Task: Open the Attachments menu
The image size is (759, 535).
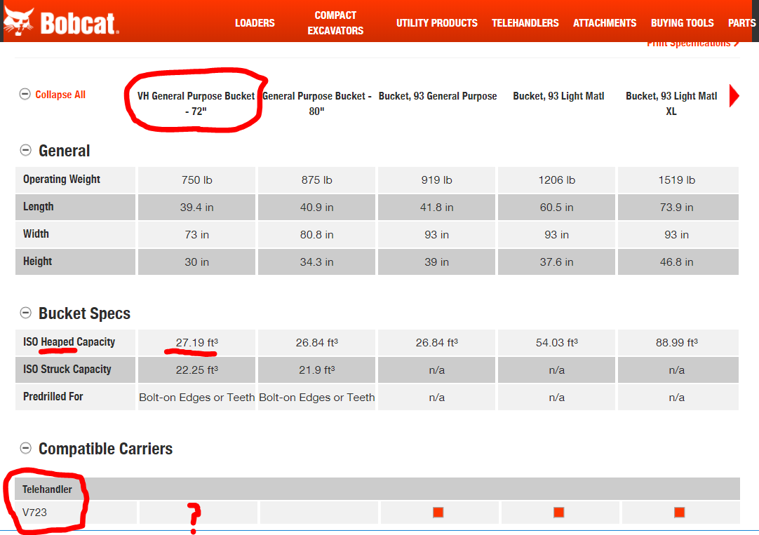Action: tap(605, 22)
